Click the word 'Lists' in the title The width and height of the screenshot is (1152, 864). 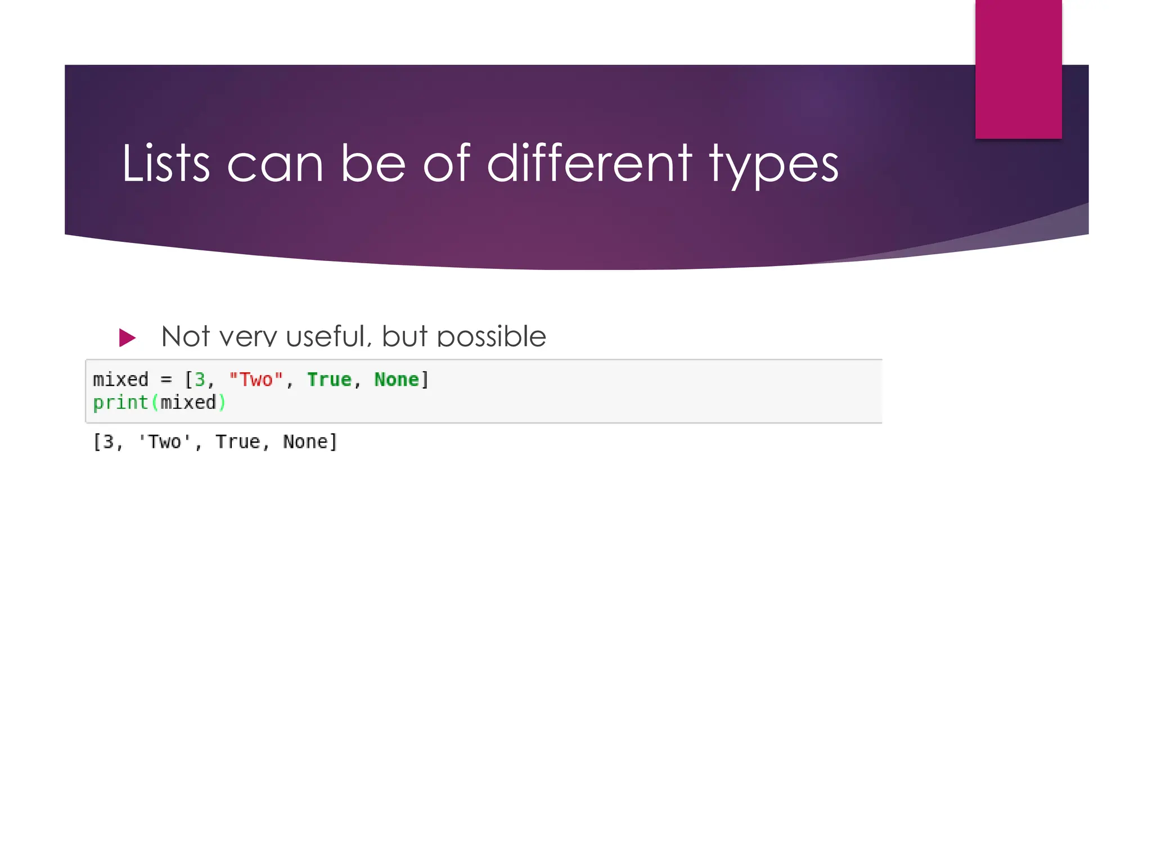165,163
